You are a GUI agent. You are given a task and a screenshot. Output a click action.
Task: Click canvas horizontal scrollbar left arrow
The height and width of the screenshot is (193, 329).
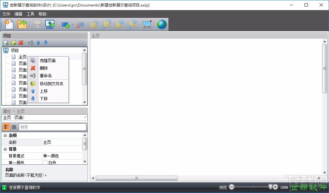pyautogui.click(x=93, y=178)
